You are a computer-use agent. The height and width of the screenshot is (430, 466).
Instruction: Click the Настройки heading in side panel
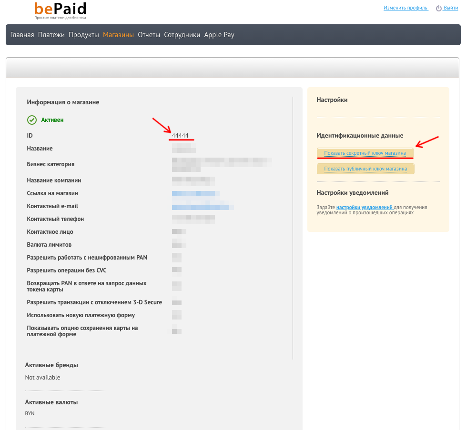[x=332, y=100]
